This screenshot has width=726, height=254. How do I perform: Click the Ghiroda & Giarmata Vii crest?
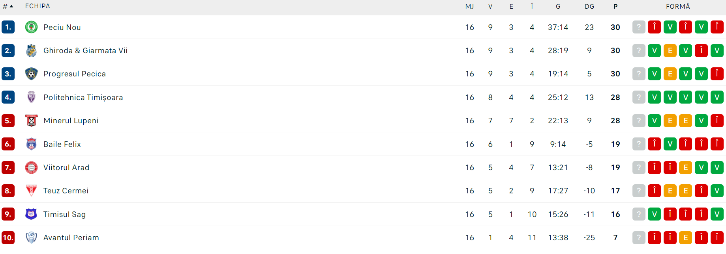click(x=31, y=50)
